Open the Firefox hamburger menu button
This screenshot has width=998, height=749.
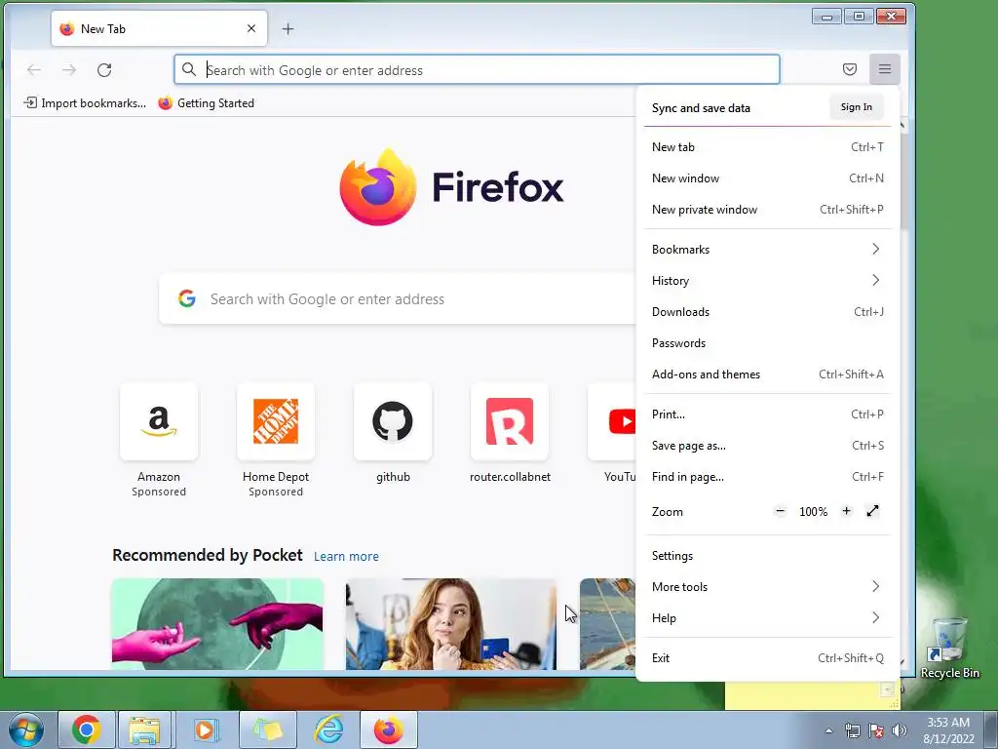click(884, 69)
